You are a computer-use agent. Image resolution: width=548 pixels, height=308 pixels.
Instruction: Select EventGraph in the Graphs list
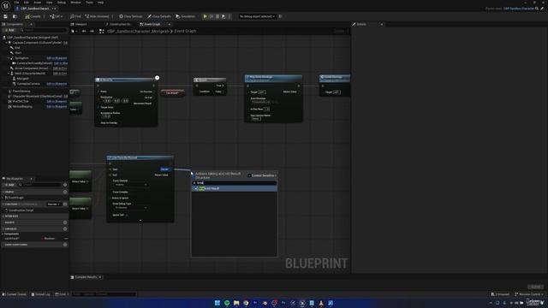pyautogui.click(x=15, y=198)
